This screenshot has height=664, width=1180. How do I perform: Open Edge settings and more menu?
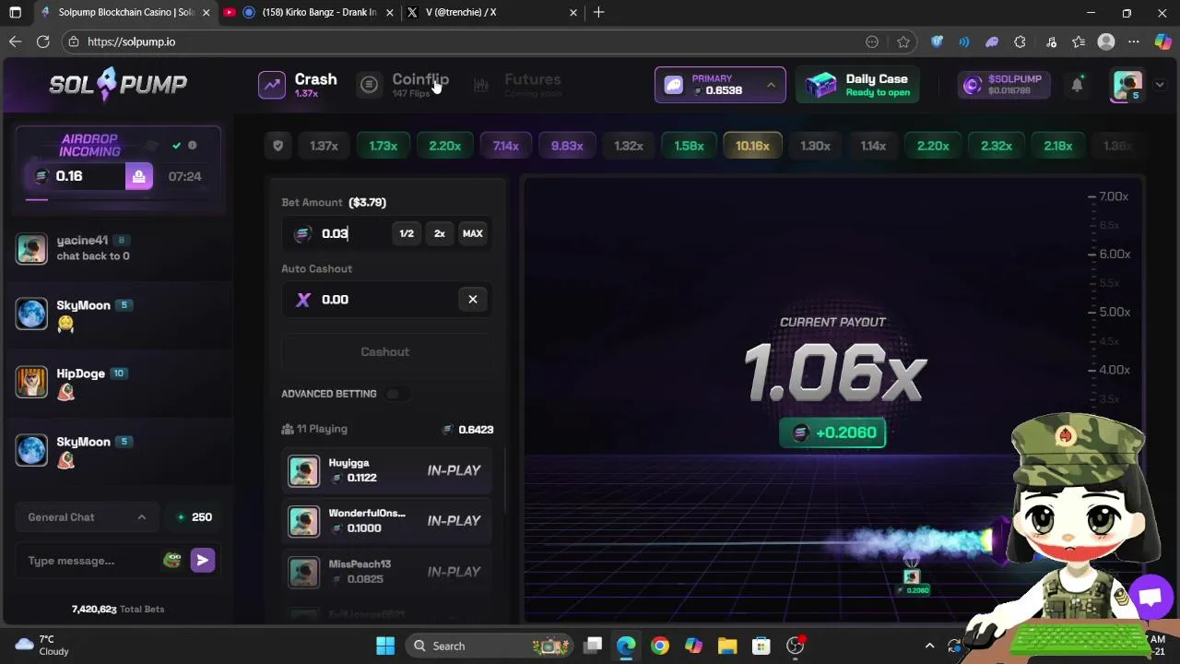1134,41
